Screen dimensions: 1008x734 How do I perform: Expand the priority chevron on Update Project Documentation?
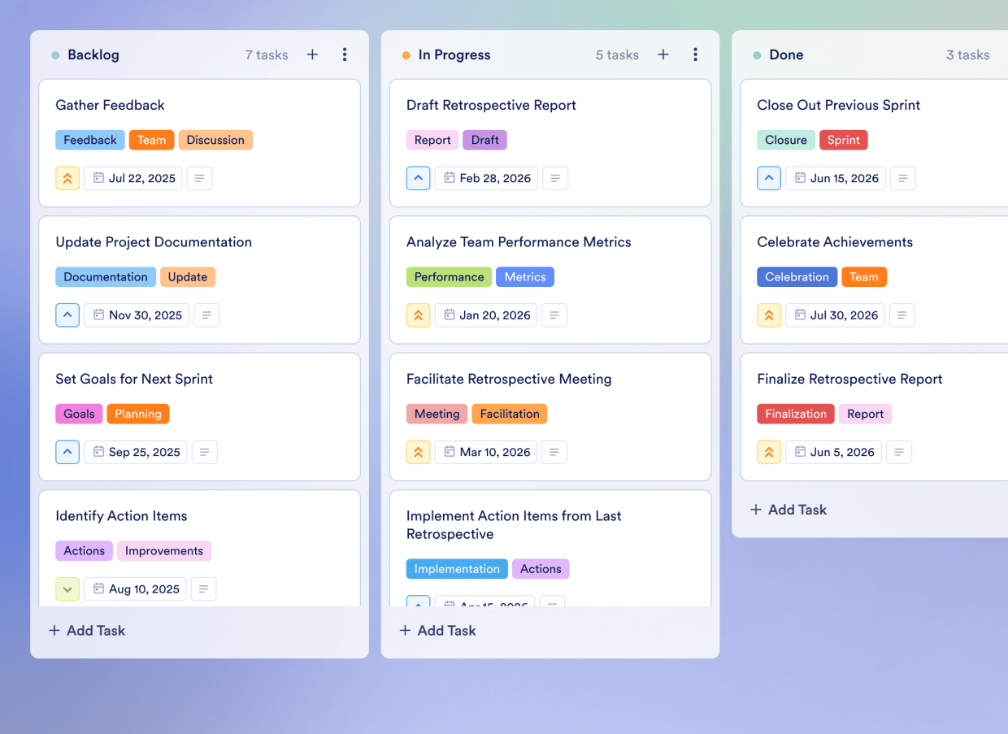[67, 315]
